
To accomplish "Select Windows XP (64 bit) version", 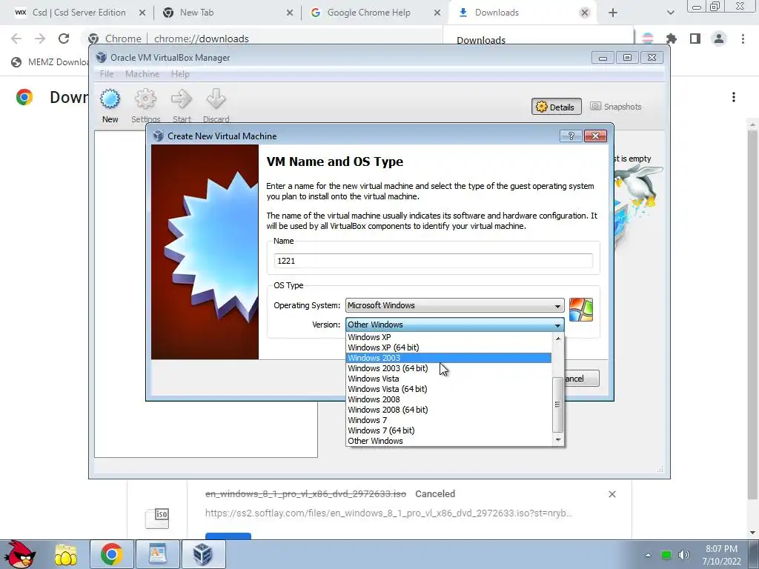I will tap(448, 347).
